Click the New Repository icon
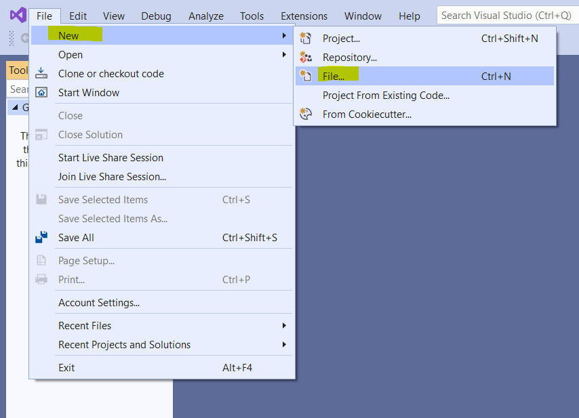This screenshot has width=579, height=418. coord(306,58)
